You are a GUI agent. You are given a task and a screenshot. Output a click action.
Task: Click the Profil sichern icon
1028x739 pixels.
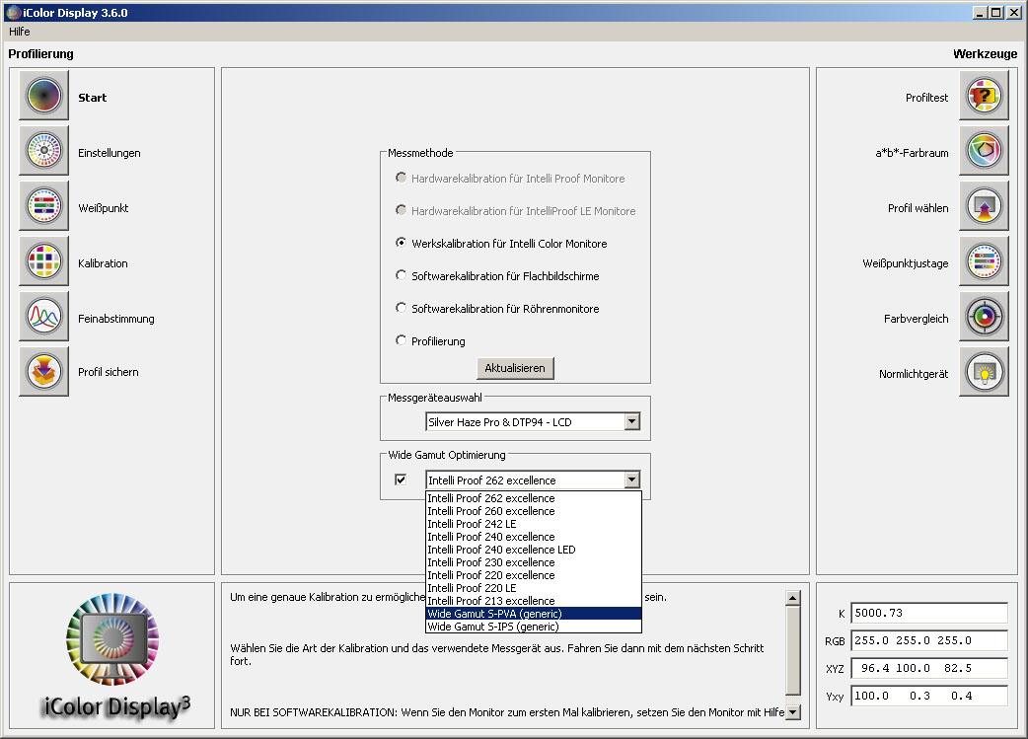44,371
